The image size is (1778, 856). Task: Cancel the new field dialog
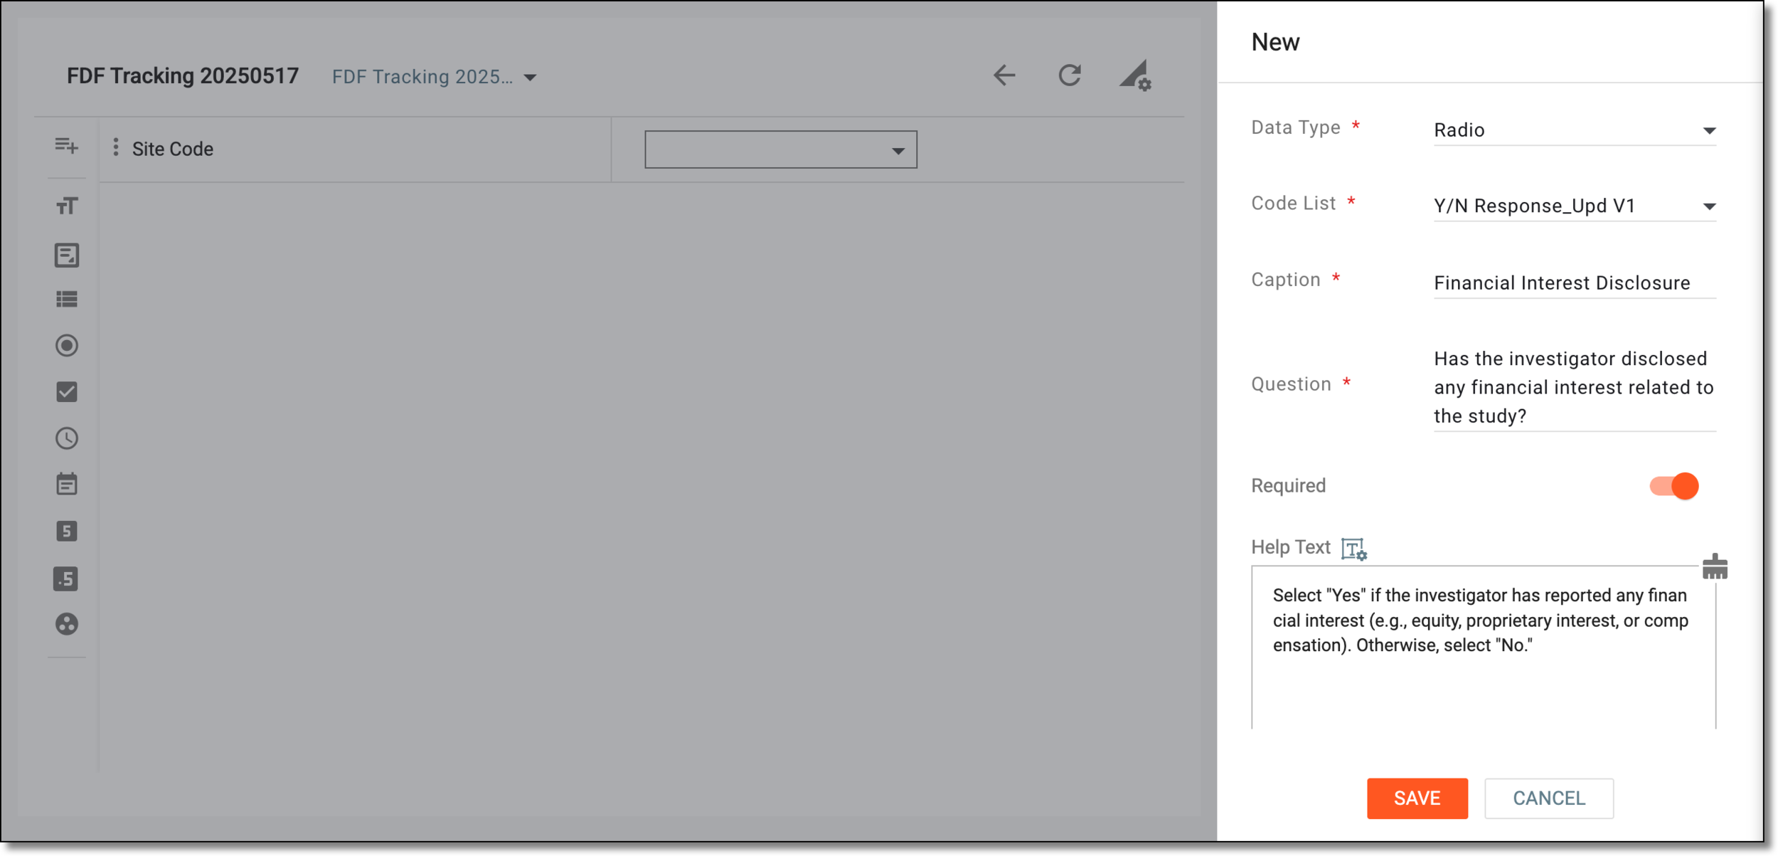1548,798
